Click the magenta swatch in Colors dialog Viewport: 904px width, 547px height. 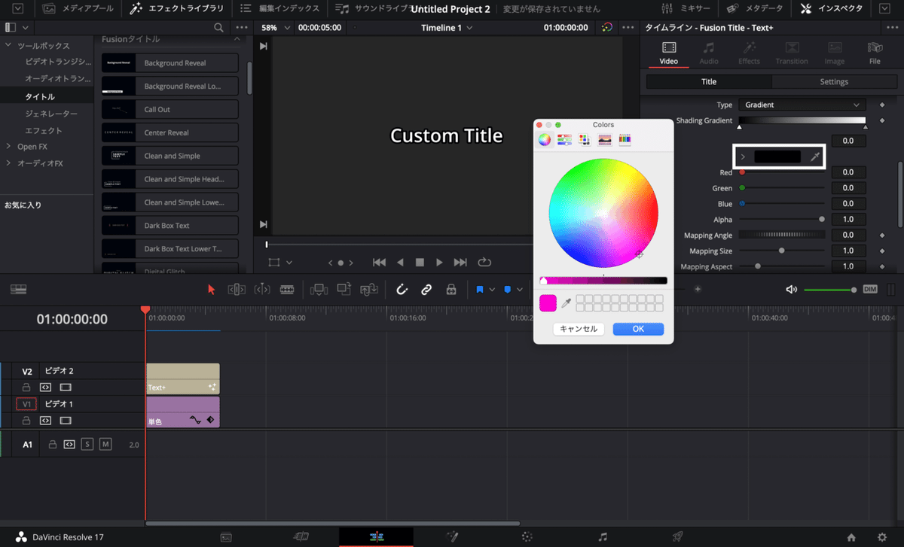548,302
